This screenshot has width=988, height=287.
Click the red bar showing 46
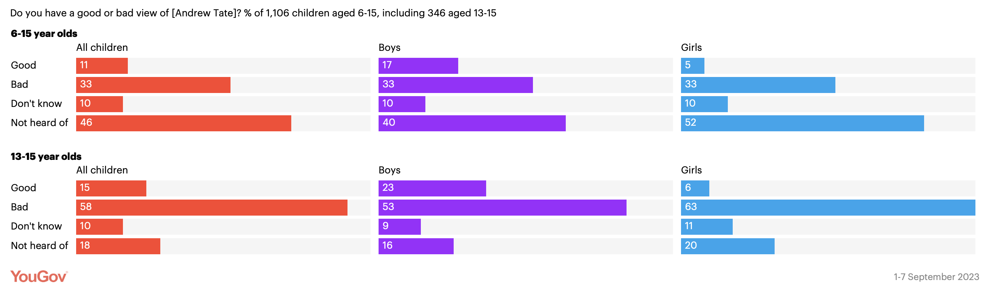[183, 123]
